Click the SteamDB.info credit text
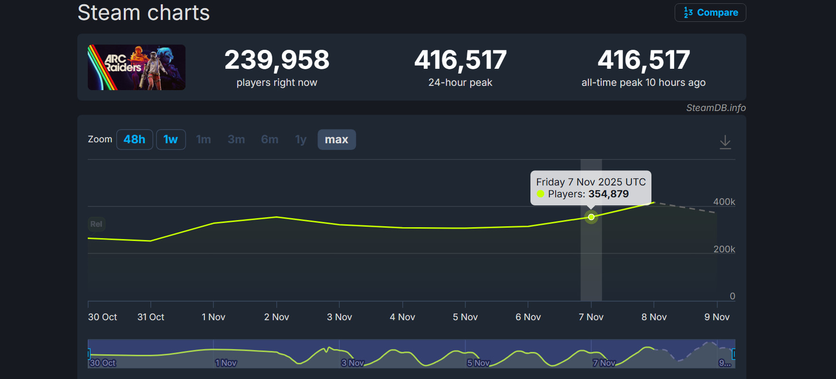836x379 pixels. coord(716,108)
